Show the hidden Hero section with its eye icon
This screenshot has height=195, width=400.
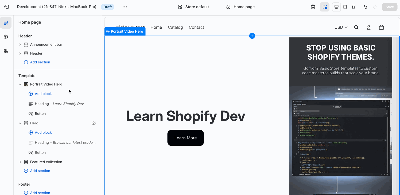pyautogui.click(x=94, y=123)
